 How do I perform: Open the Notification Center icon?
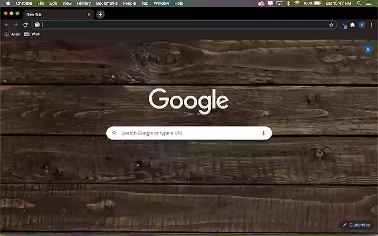tap(369, 3)
